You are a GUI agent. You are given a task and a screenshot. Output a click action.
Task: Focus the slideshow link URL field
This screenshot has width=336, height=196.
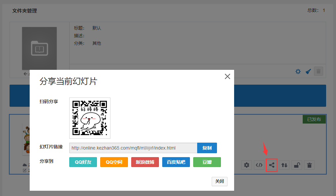click(x=133, y=148)
